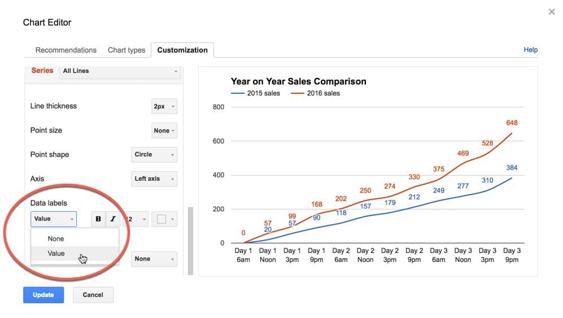This screenshot has height=318, width=563.
Task: Click the Update button
Action: pyautogui.click(x=43, y=295)
